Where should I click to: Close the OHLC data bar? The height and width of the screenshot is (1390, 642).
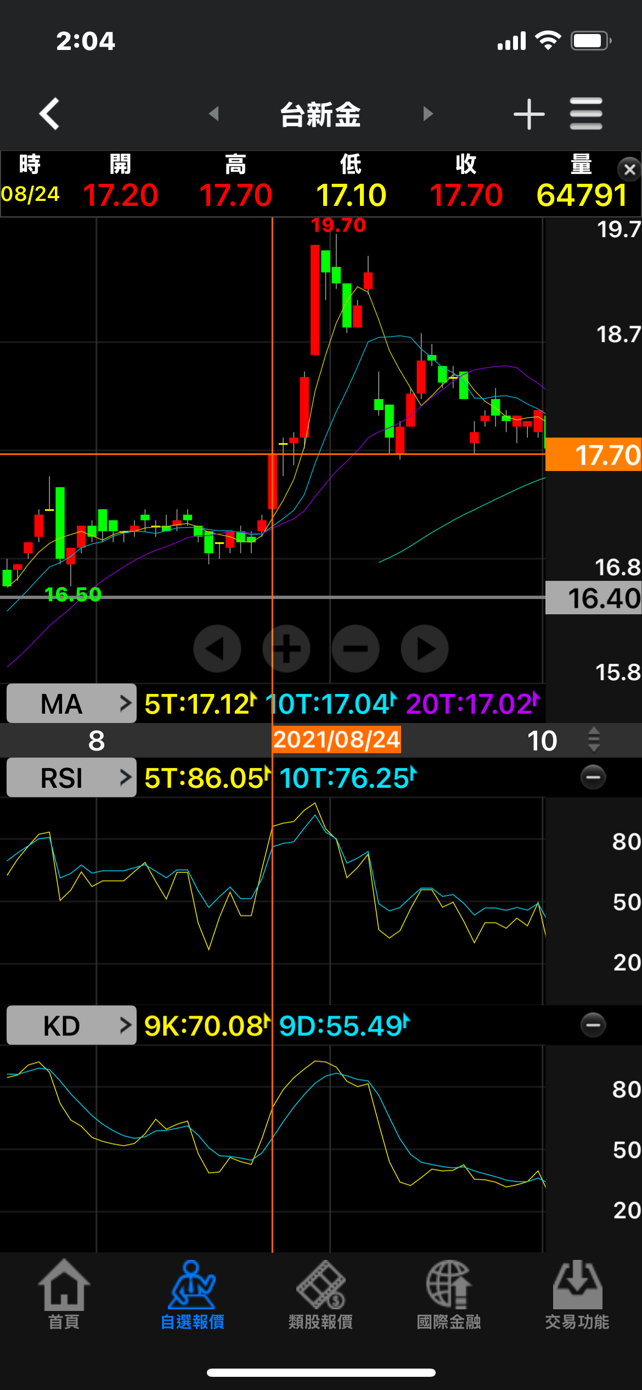coord(630,170)
